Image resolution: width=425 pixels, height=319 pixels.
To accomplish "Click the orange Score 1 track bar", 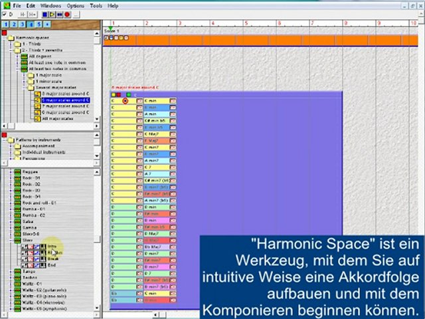I will (x=266, y=40).
